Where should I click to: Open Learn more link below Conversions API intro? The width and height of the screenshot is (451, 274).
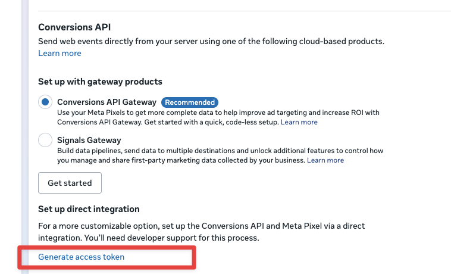59,53
